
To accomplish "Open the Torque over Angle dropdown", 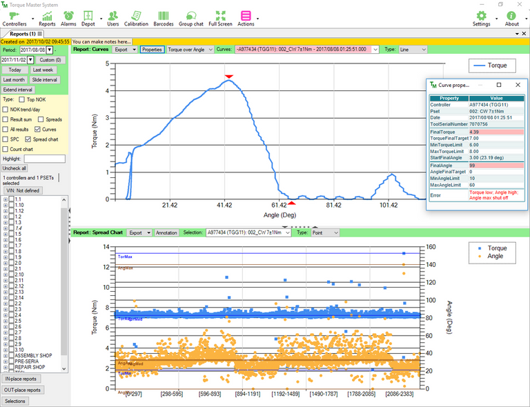I will 189,50.
